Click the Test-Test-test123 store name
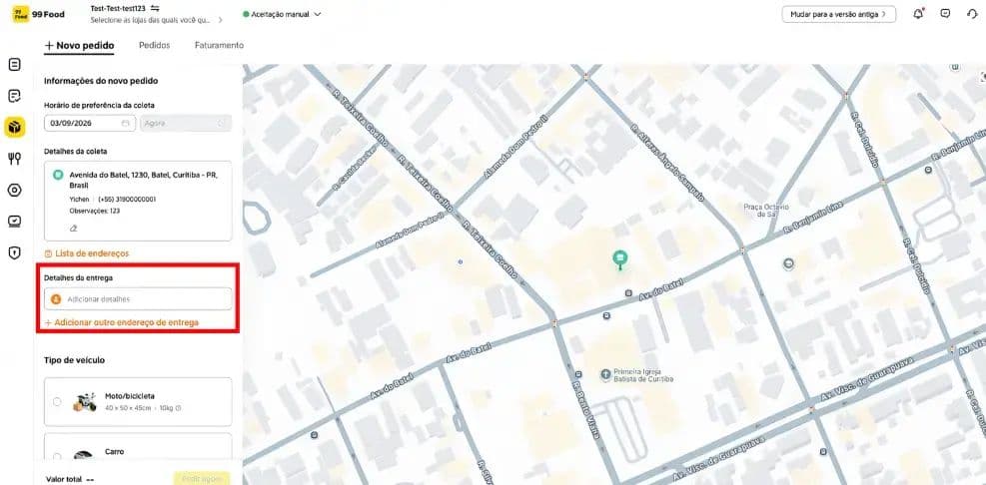This screenshot has width=986, height=485. click(118, 9)
